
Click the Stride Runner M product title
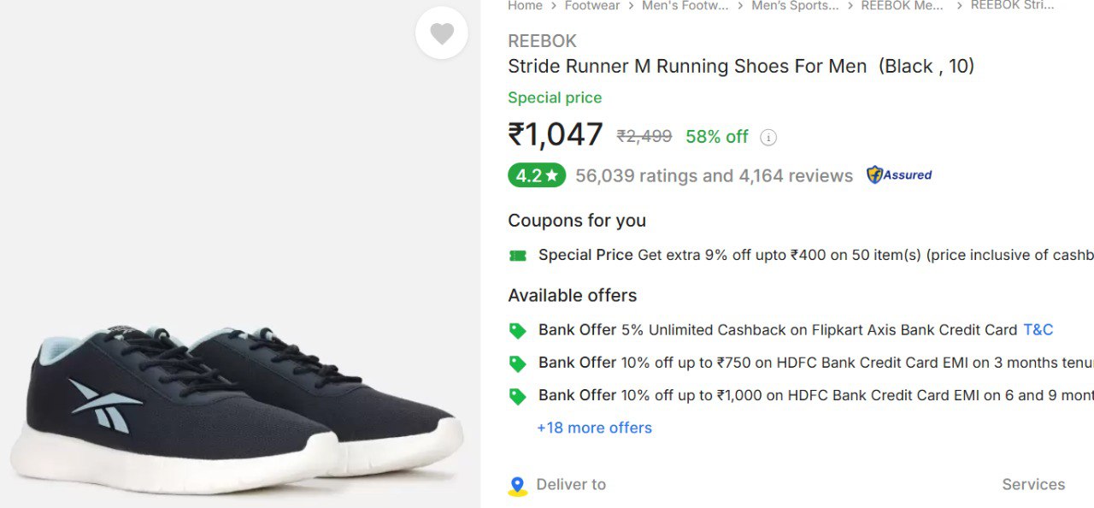tap(740, 67)
